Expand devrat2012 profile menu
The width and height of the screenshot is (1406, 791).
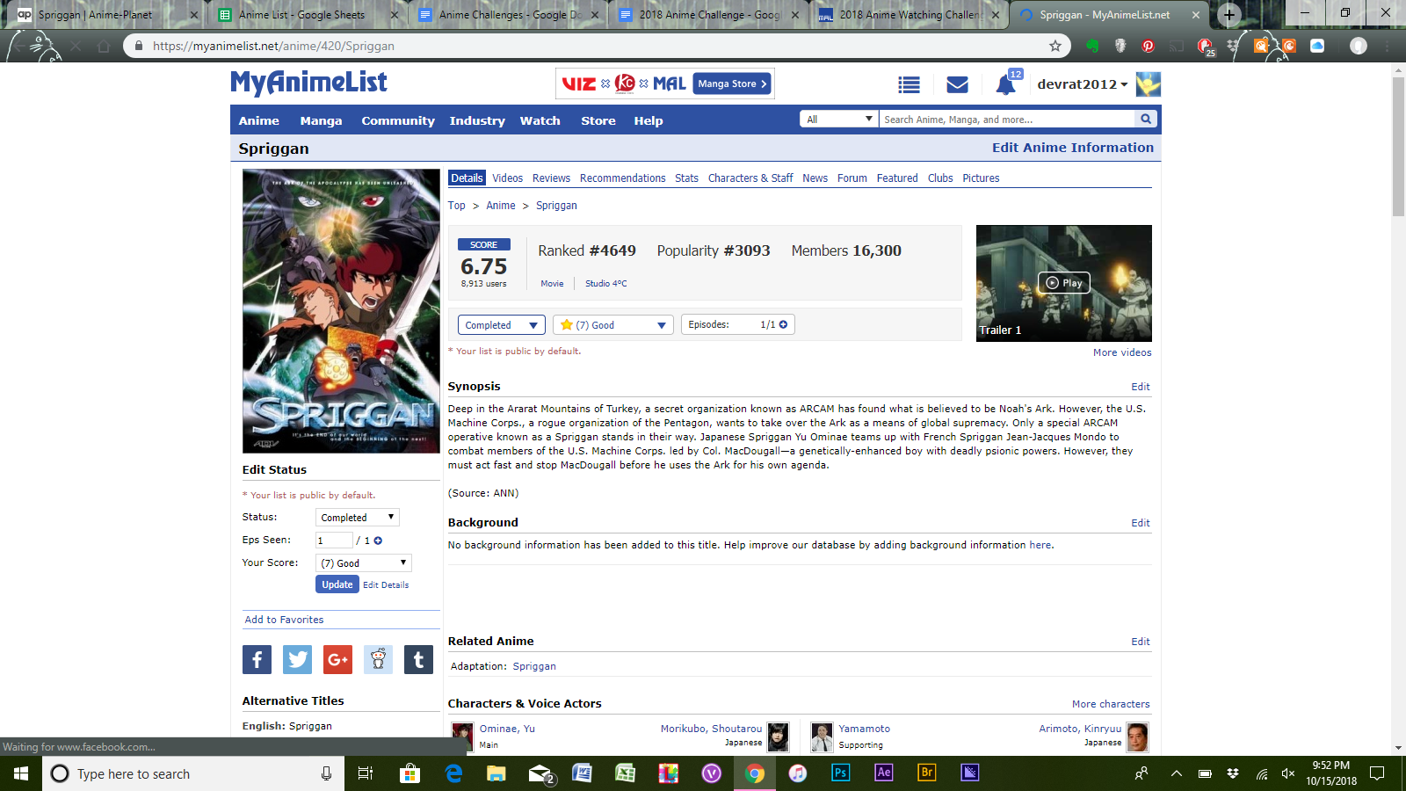tap(1082, 84)
